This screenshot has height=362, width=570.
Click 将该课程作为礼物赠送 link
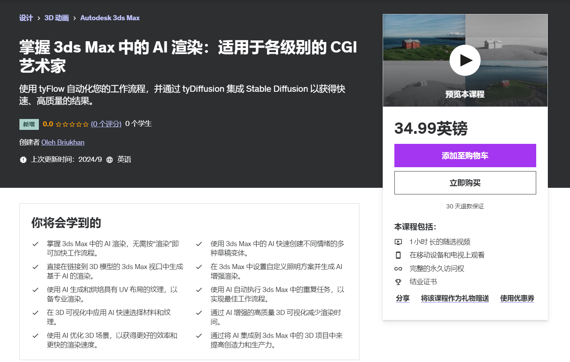coord(455,298)
